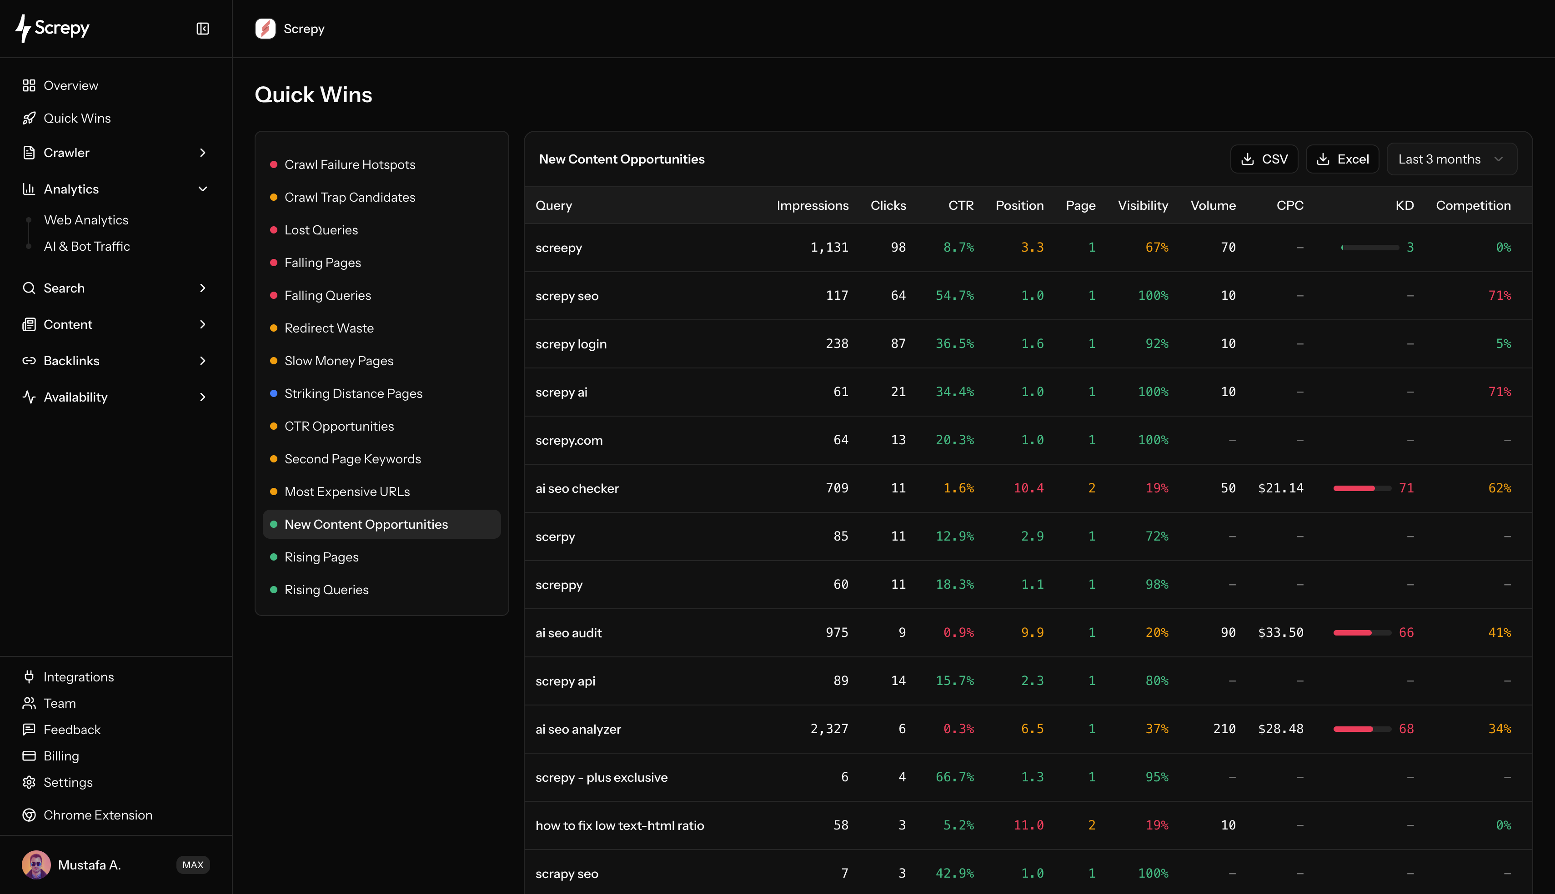Click KD bar for ai seo analyzer row

pos(1362,729)
